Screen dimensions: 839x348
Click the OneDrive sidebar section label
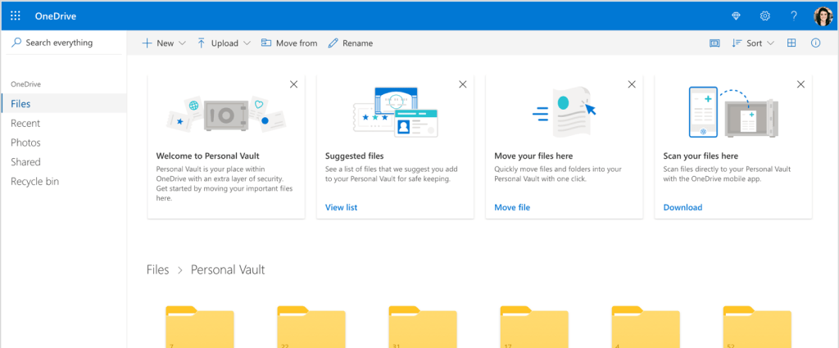pyautogui.click(x=25, y=84)
